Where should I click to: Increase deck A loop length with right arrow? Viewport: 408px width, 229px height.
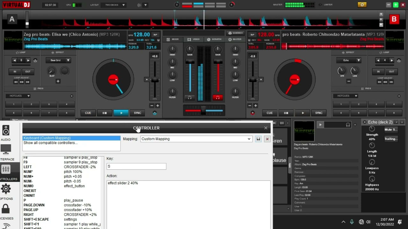coord(28,60)
